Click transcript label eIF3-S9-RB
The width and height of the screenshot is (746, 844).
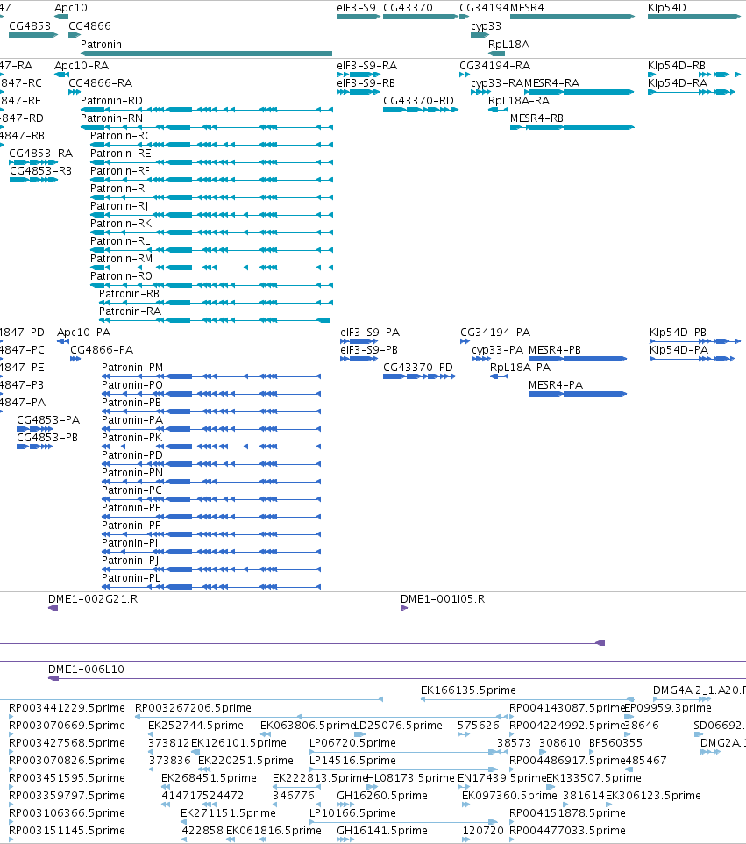point(366,82)
